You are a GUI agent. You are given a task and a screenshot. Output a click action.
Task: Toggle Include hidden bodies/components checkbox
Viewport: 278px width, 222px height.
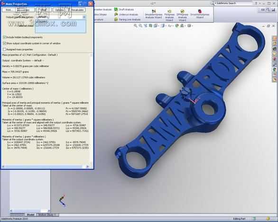[5, 37]
